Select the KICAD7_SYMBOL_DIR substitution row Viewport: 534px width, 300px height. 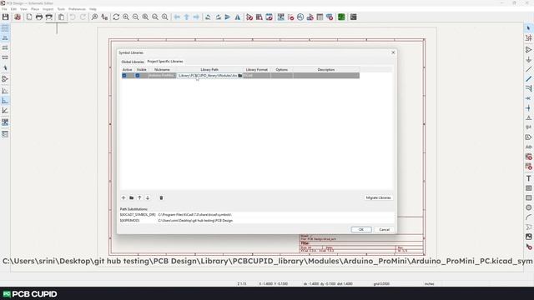(257, 215)
